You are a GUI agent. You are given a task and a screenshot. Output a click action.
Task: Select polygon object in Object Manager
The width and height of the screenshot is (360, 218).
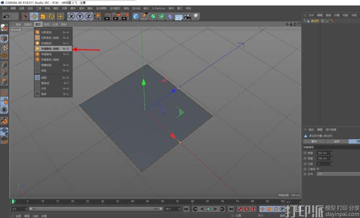point(314,21)
